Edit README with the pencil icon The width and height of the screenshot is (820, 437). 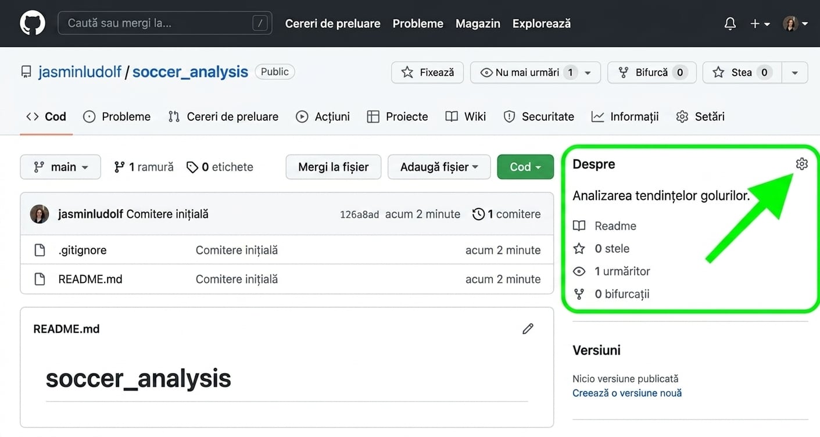528,329
